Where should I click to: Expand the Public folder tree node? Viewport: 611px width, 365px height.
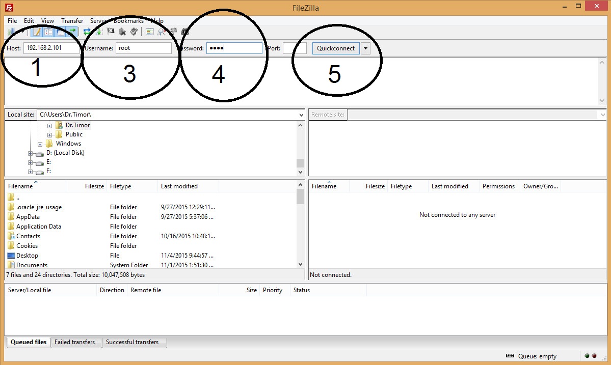[50, 134]
